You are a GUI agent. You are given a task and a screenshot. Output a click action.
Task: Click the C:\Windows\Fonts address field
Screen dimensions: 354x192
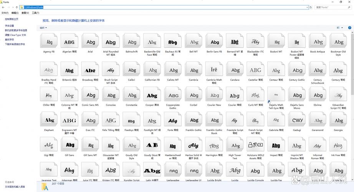pyautogui.click(x=164, y=7)
